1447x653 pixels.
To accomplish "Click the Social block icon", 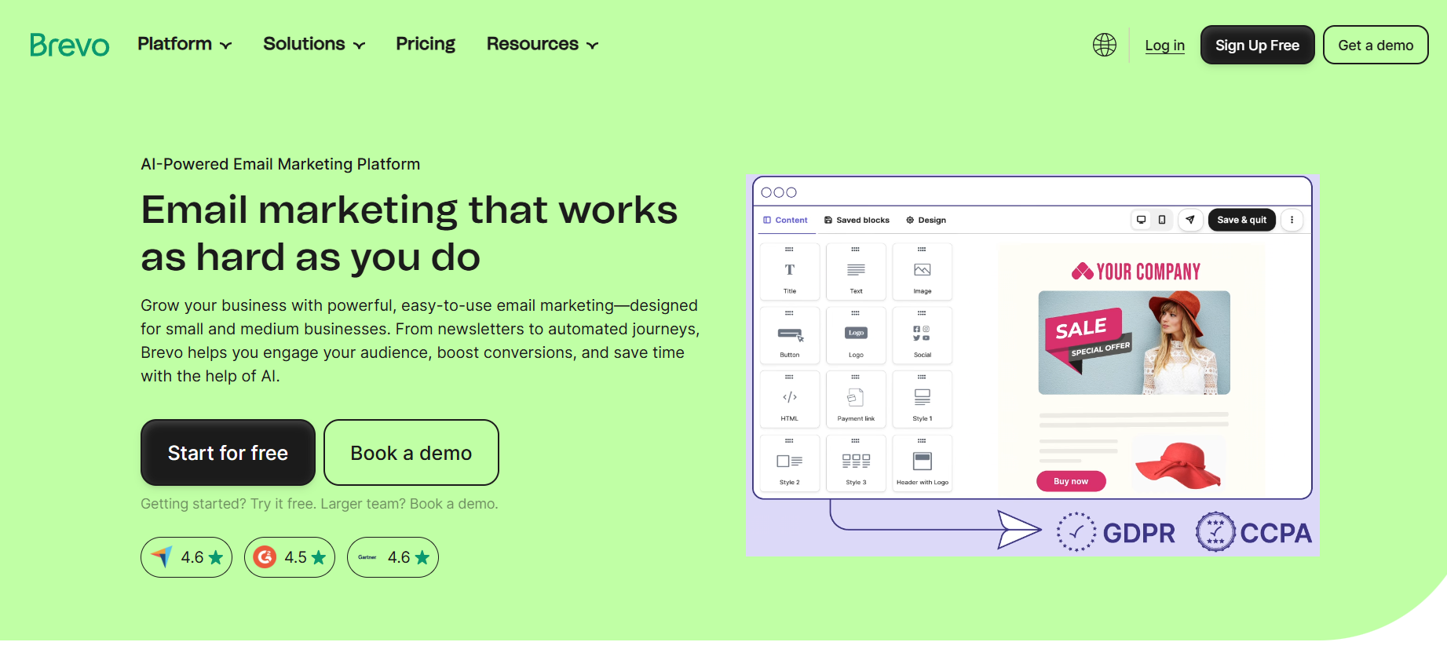I will [922, 334].
